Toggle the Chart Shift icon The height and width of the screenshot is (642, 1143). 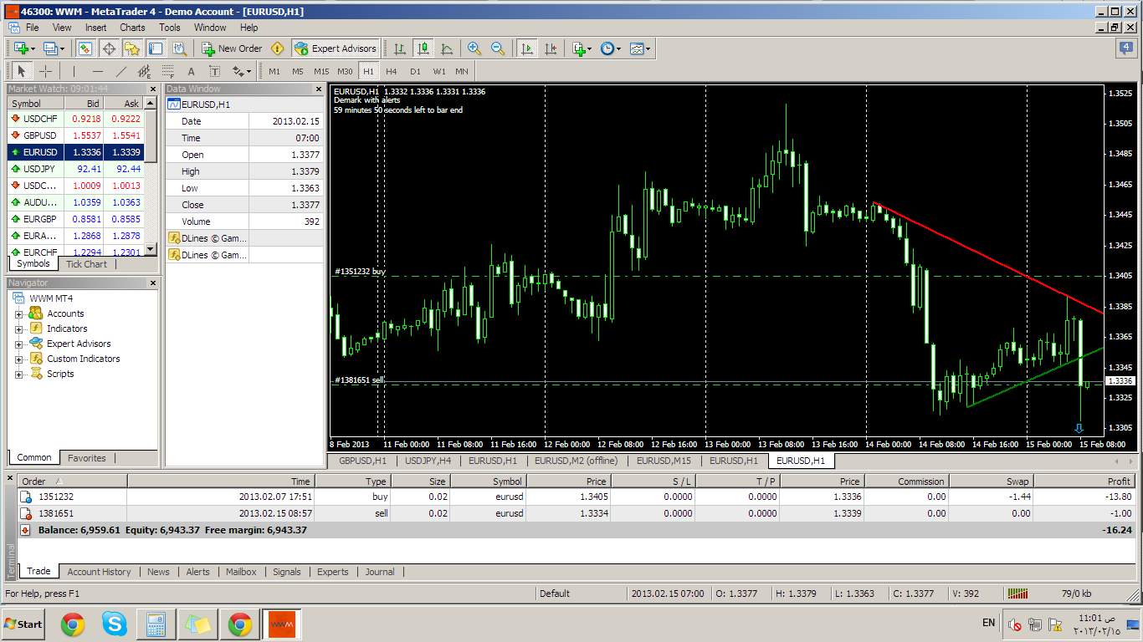[x=551, y=48]
